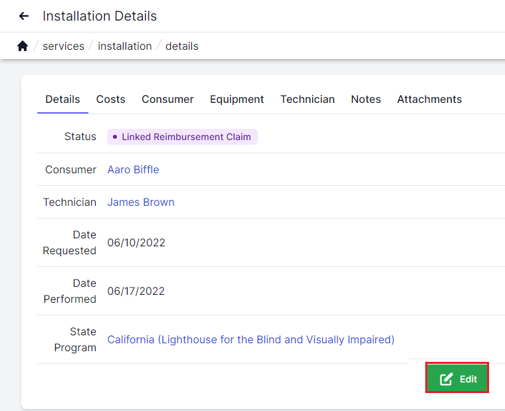This screenshot has width=505, height=411.
Task: Click the details breadcrumb item
Action: click(181, 46)
